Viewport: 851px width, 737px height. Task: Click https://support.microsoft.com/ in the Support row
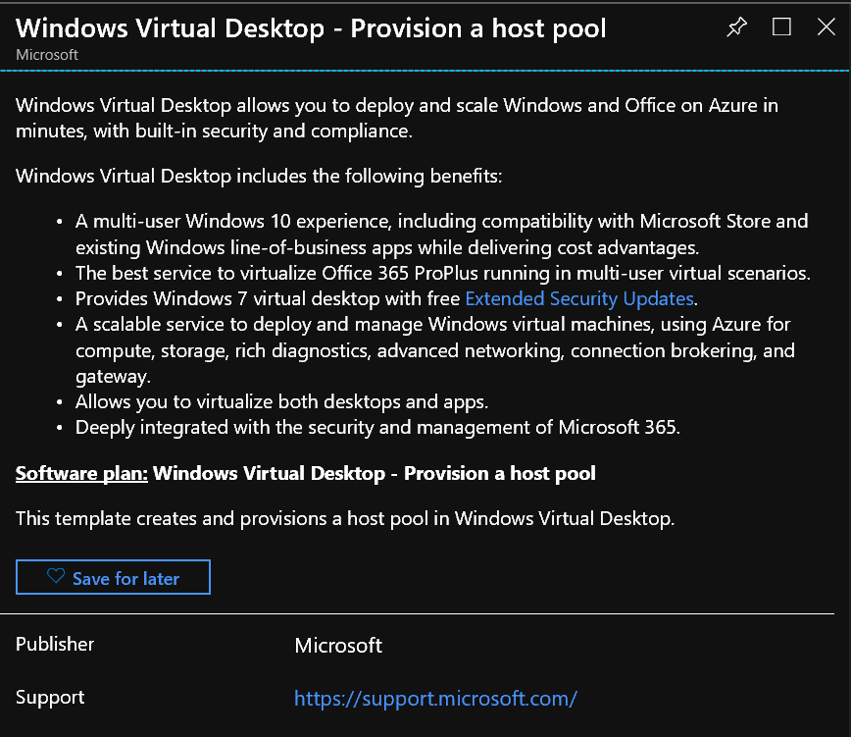tap(435, 698)
